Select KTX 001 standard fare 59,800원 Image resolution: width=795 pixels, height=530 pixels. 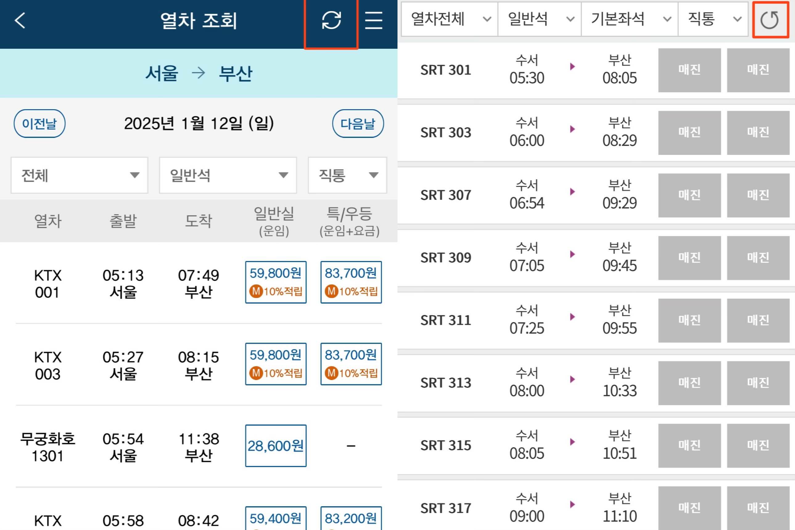click(276, 282)
